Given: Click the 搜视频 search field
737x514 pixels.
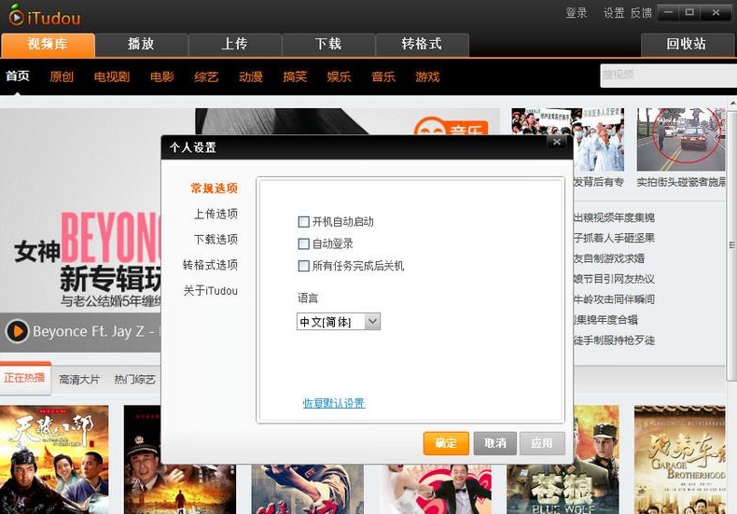Looking at the screenshot, I should (666, 76).
